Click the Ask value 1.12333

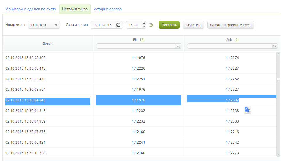click(x=232, y=121)
